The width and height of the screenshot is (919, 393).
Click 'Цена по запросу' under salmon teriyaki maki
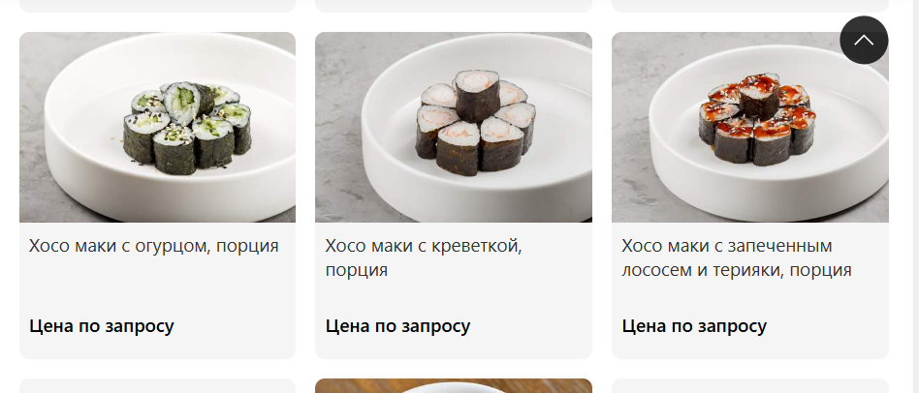click(694, 326)
